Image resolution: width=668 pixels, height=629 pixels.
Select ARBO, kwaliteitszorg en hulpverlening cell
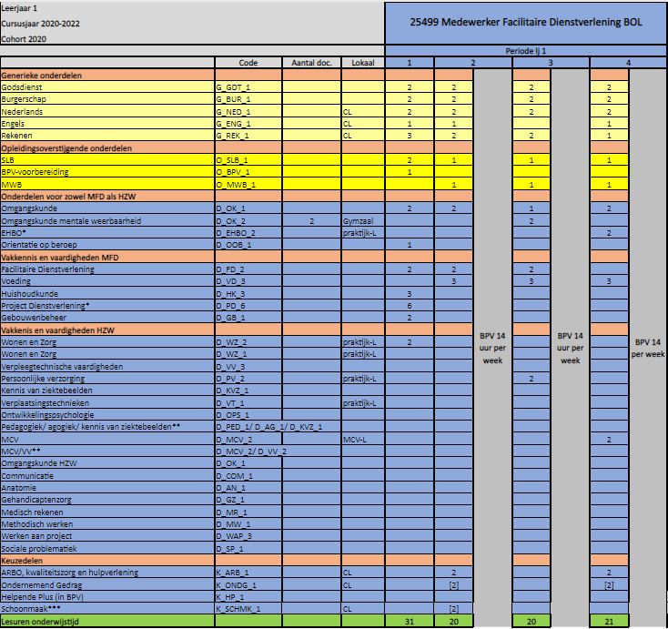click(x=107, y=573)
